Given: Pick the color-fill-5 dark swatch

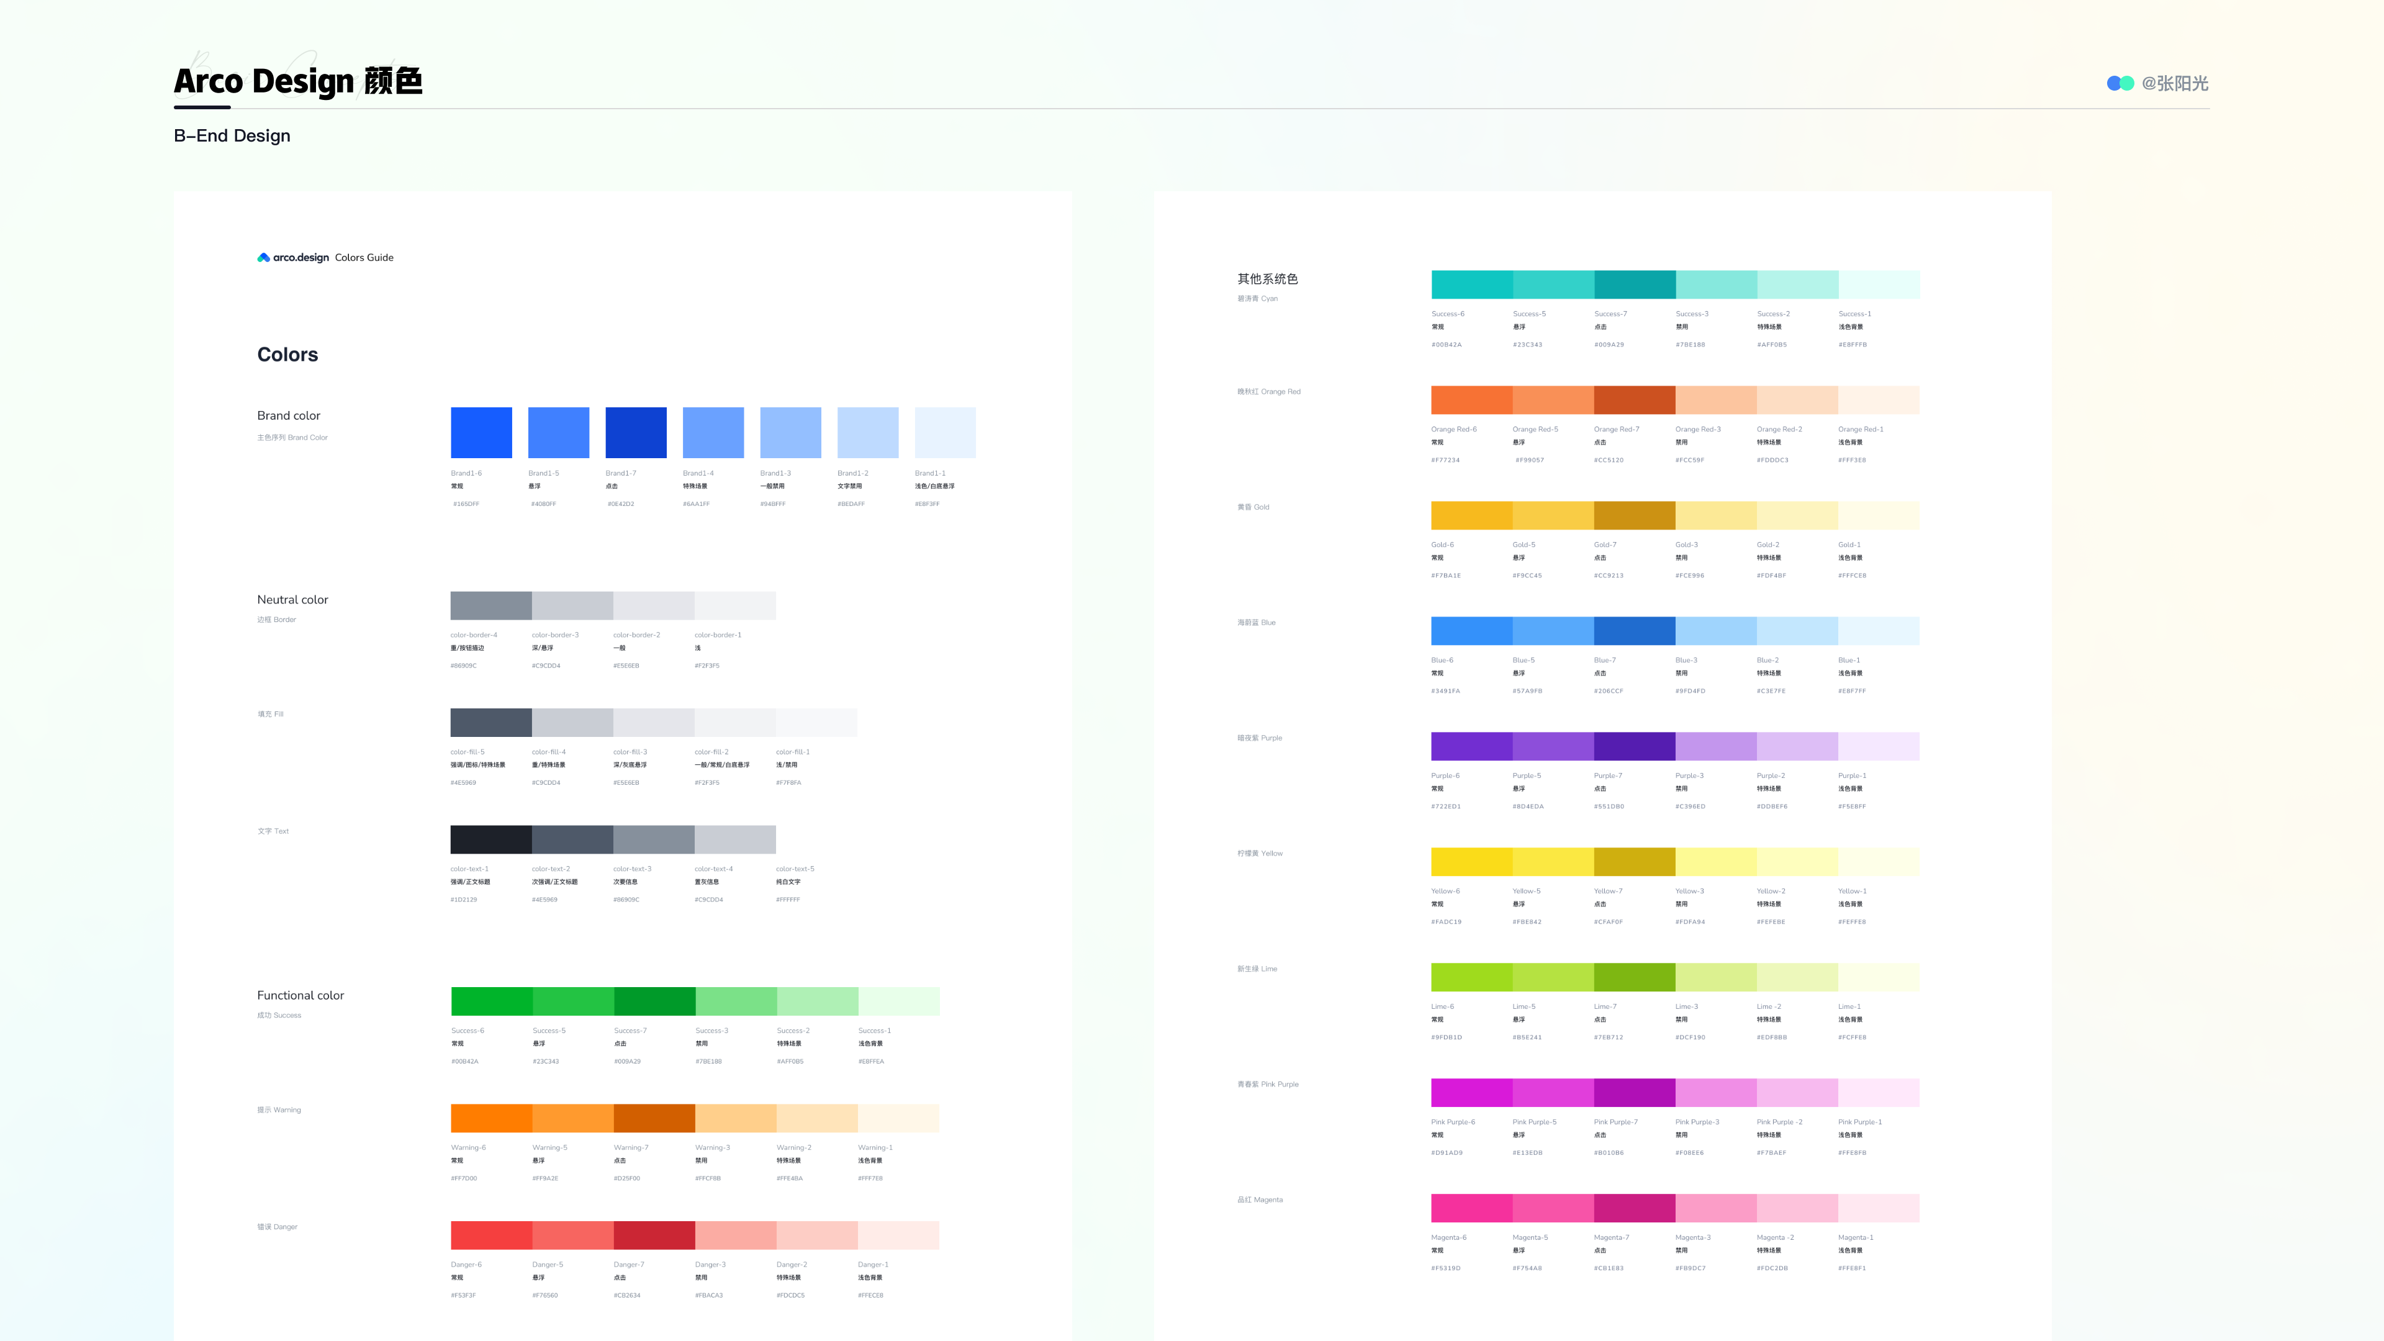Looking at the screenshot, I should (492, 723).
